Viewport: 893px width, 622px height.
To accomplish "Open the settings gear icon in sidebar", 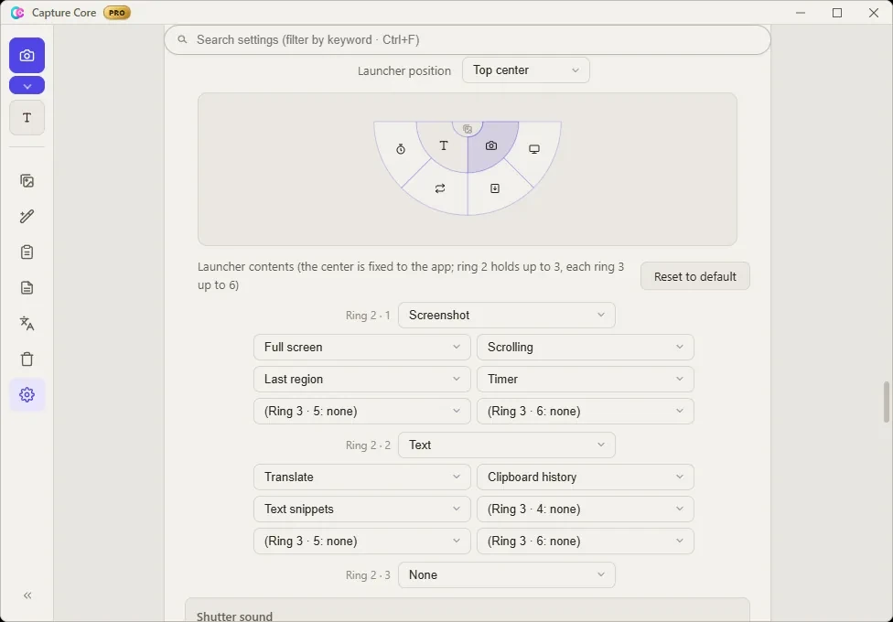I will [27, 395].
